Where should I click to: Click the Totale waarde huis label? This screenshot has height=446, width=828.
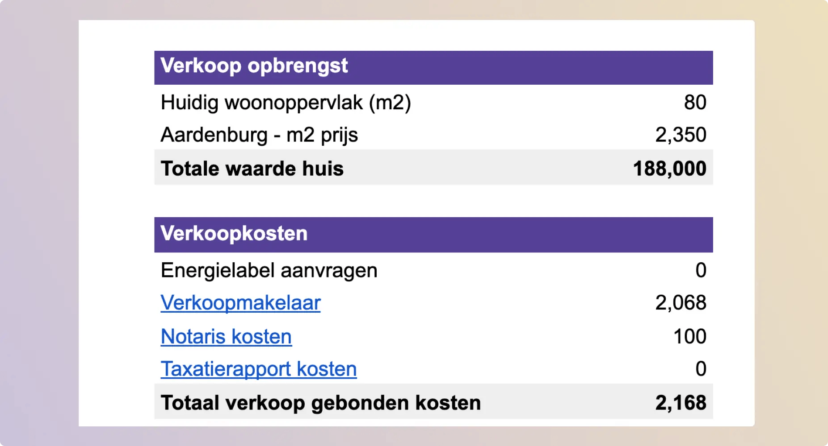[x=252, y=169]
